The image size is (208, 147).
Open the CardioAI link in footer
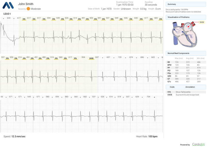(x=198, y=144)
